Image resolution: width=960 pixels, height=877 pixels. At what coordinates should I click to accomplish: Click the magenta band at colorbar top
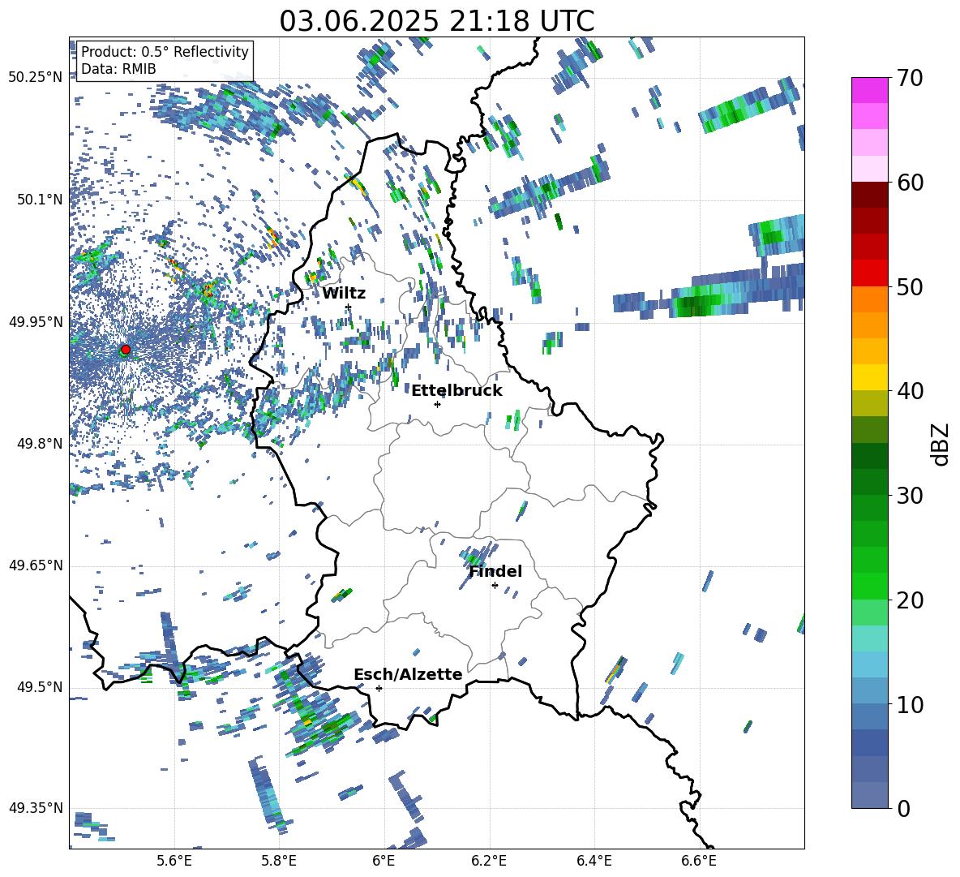pos(869,90)
